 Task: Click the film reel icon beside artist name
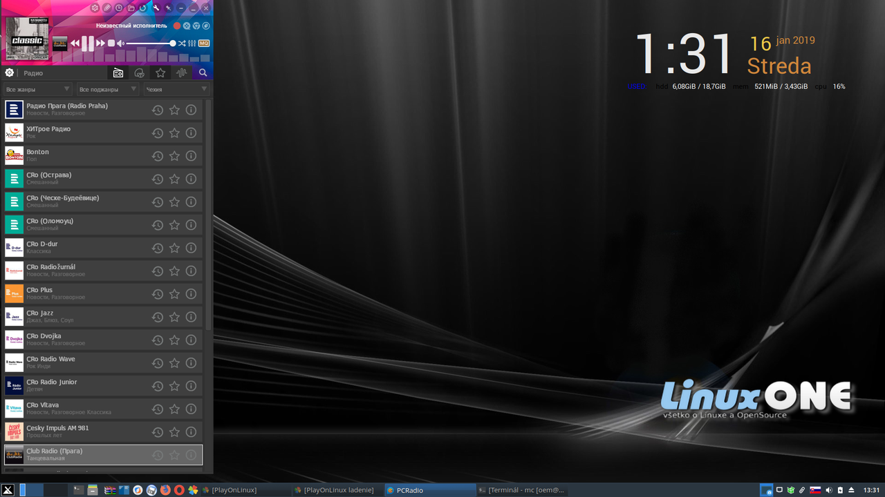[187, 26]
